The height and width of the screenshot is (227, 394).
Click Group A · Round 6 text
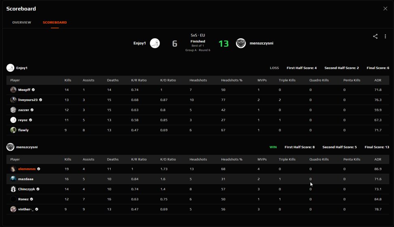click(198, 50)
